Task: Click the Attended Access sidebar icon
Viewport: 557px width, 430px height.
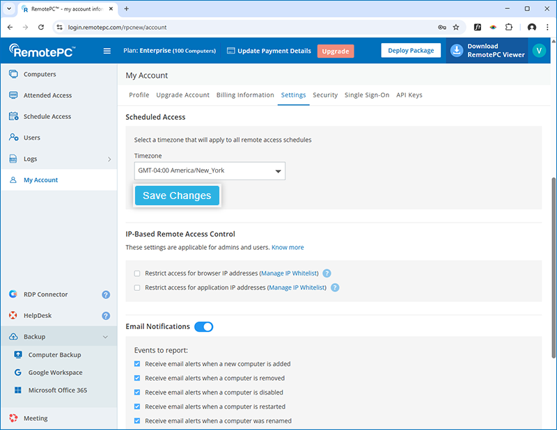Action: pyautogui.click(x=13, y=95)
